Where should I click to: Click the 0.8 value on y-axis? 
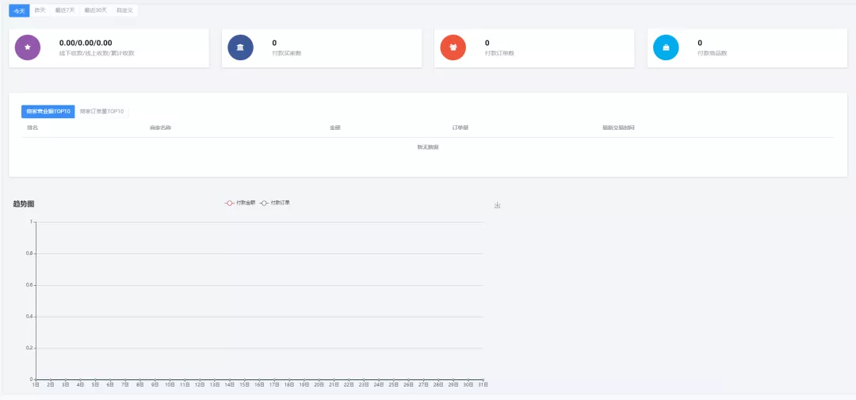pos(29,253)
